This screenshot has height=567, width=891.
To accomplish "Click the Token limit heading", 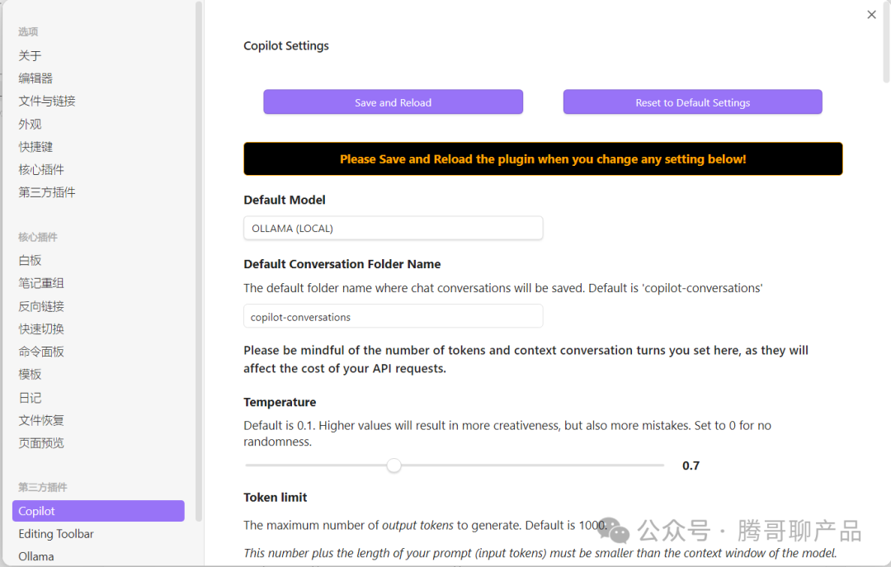I will point(275,498).
